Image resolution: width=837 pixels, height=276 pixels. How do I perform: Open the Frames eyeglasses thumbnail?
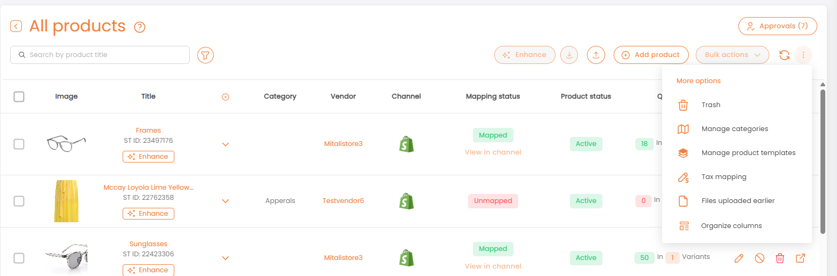[x=66, y=144]
